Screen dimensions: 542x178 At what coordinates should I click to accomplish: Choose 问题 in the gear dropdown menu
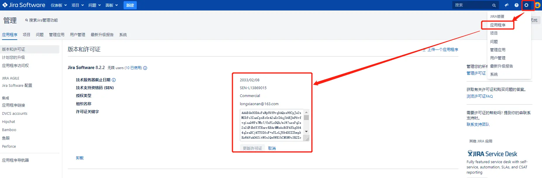point(494,42)
